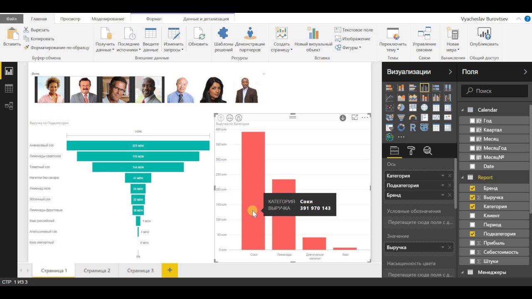This screenshot has height=299, width=532.
Task: Add a new page with plus button
Action: click(170, 270)
